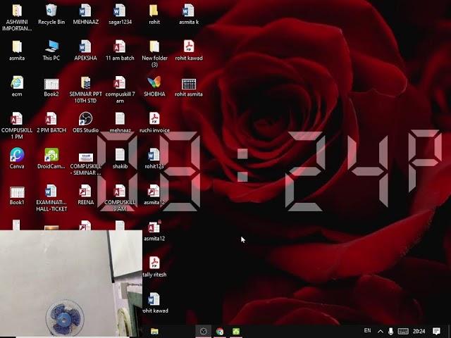Select the 11 am batch Access file
451x338 pixels.
[x=120, y=50]
